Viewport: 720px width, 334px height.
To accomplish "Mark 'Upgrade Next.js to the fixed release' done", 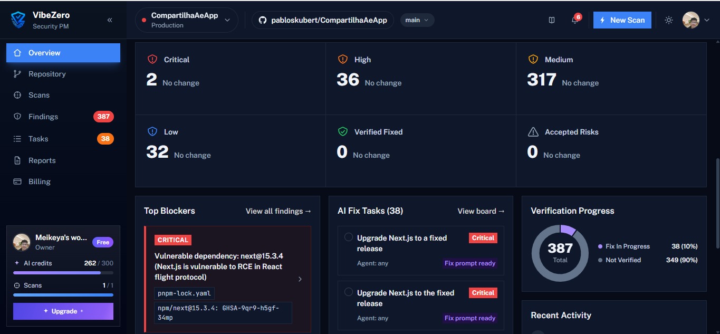I will click(x=349, y=292).
